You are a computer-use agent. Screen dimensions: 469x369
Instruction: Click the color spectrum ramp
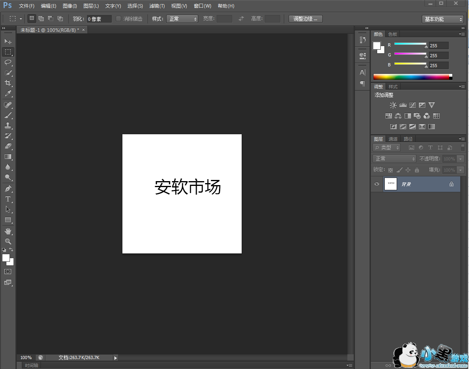(x=411, y=77)
